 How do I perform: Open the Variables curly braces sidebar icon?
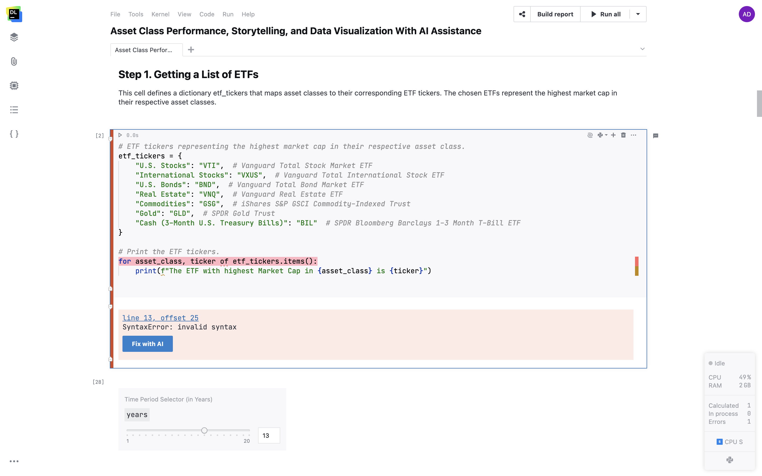click(x=14, y=134)
